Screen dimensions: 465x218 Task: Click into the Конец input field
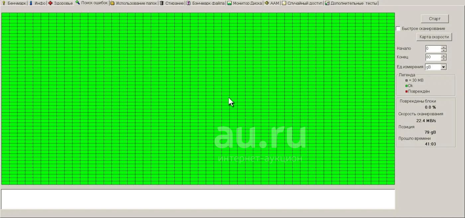(x=433, y=57)
